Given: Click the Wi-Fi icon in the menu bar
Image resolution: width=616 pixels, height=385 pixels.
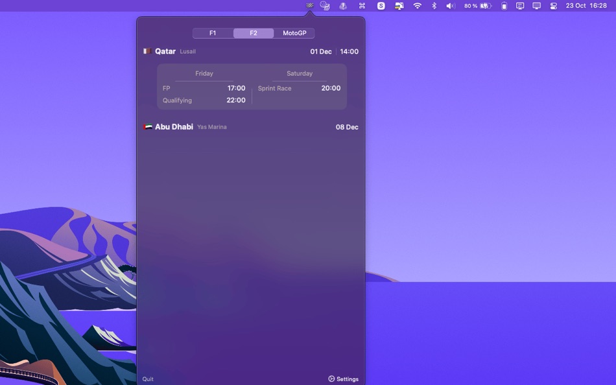Looking at the screenshot, I should tap(417, 6).
